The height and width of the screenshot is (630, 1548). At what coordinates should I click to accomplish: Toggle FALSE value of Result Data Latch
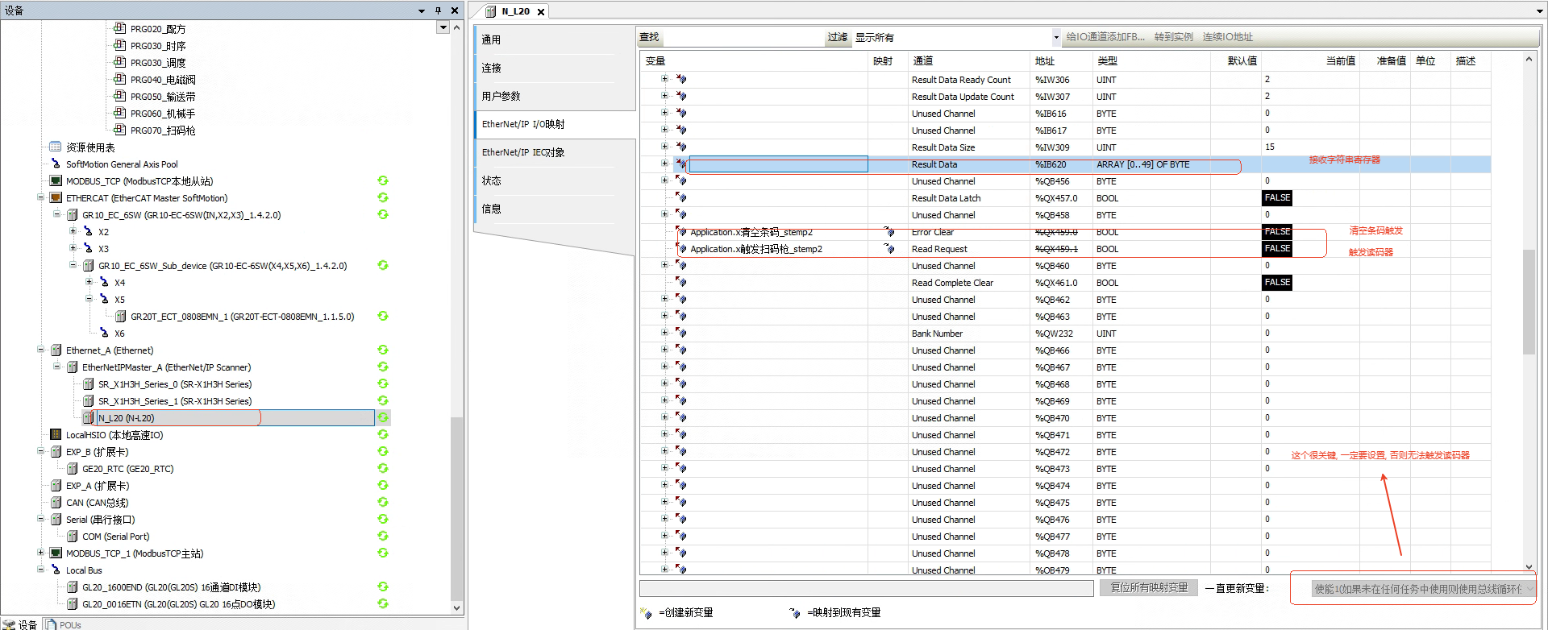pos(1277,197)
